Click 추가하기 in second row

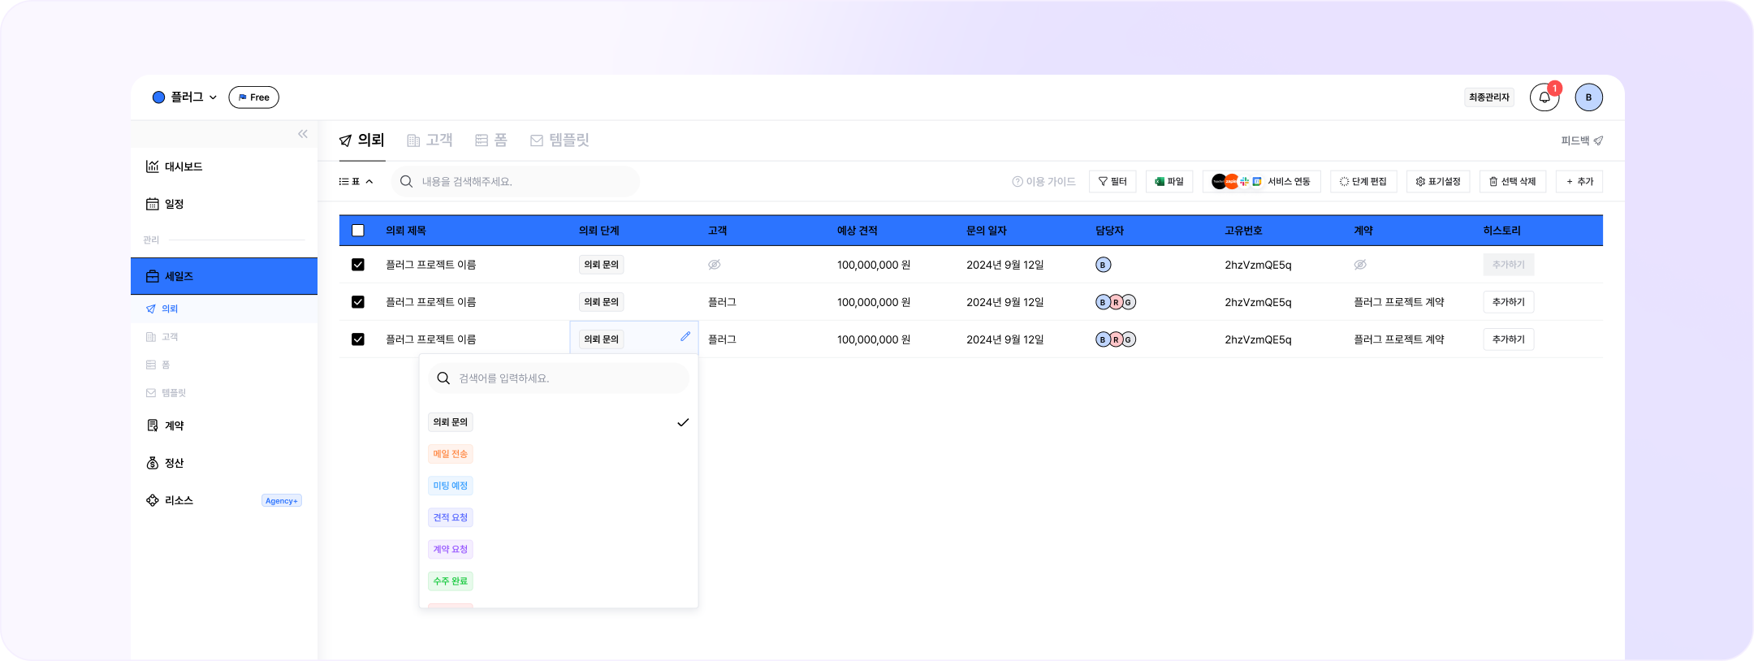click(x=1508, y=302)
